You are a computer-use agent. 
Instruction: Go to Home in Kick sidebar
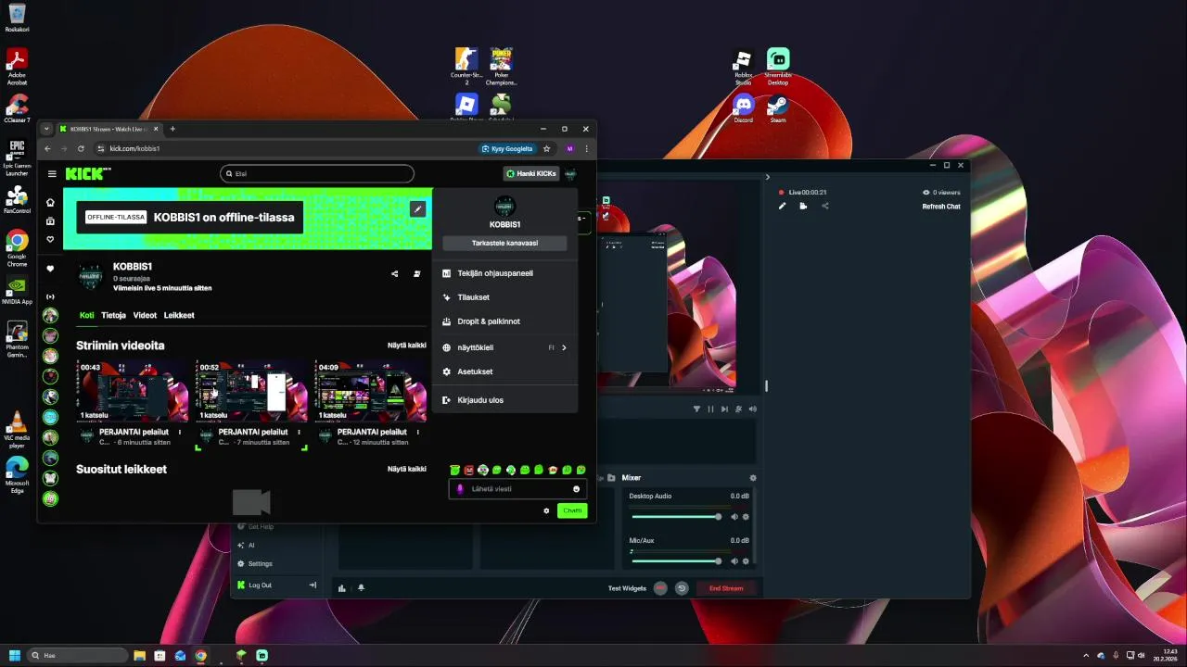click(x=51, y=202)
